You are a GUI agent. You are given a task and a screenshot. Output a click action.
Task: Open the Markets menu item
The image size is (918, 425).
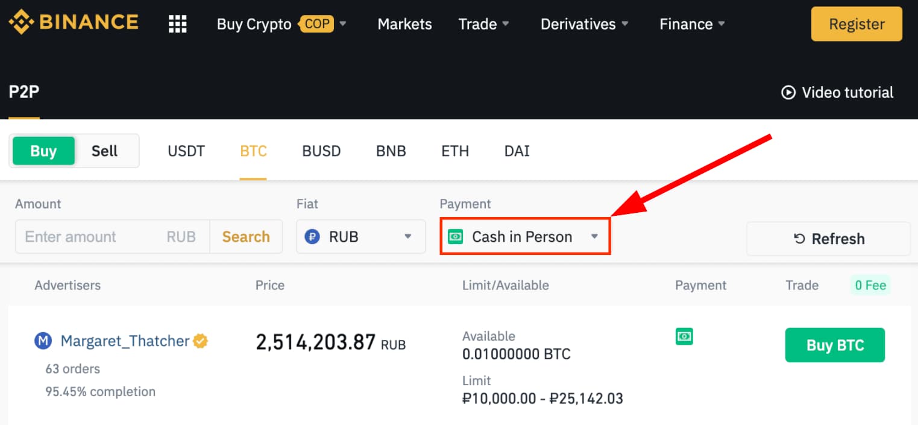pyautogui.click(x=404, y=24)
